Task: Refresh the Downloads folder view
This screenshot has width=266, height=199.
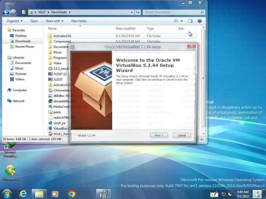Action: [x=138, y=12]
